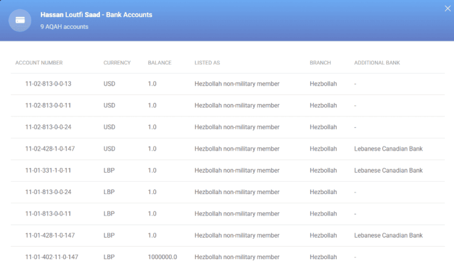Viewport: 454px width, 275px height.
Task: Select account number 11-01-428-1-0-147
Action: click(50, 236)
